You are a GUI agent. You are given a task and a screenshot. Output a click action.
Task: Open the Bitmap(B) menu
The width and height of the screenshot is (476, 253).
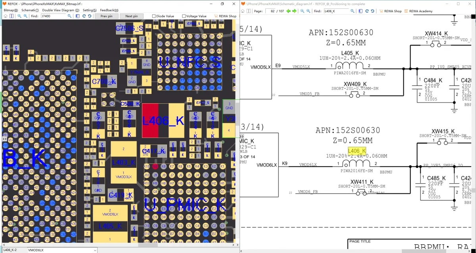click(11, 10)
